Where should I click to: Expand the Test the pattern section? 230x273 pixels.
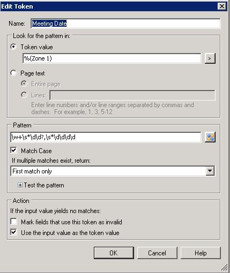(20, 185)
